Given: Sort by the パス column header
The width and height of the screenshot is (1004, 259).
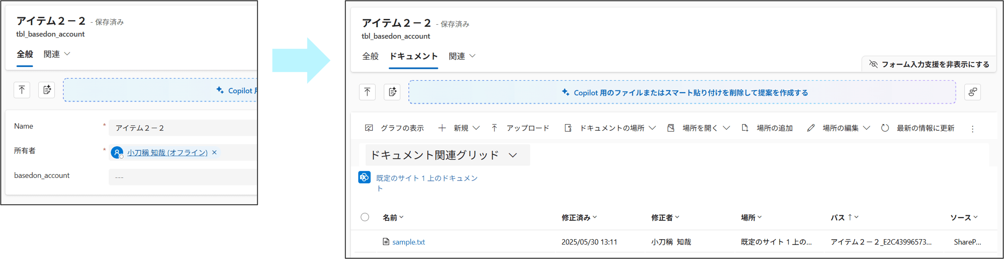Looking at the screenshot, I should pos(845,217).
